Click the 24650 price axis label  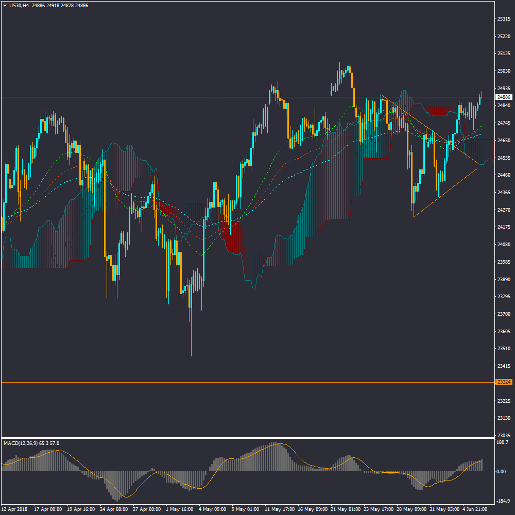pyautogui.click(x=504, y=140)
